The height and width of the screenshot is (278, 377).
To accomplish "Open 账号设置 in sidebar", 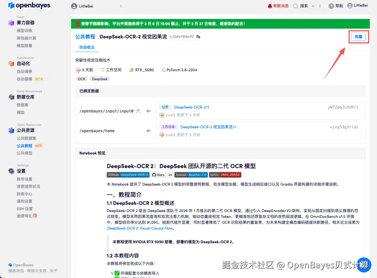I will pyautogui.click(x=24, y=179).
